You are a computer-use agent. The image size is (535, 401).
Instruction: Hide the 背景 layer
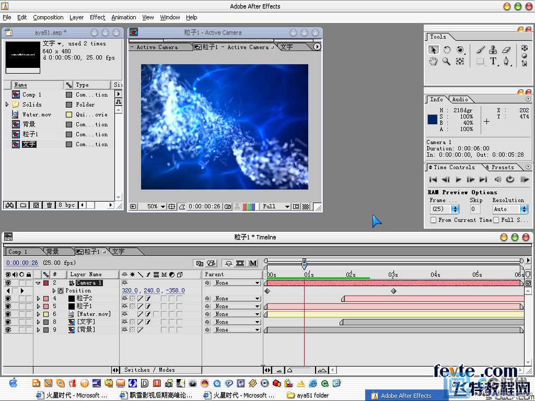pos(8,330)
